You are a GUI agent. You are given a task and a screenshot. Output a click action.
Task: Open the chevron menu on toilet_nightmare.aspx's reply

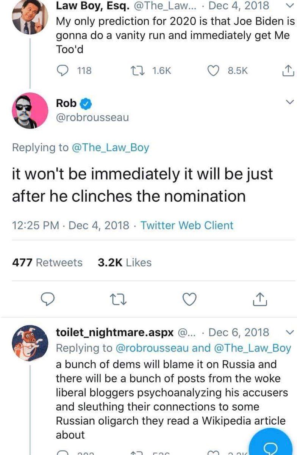pyautogui.click(x=289, y=333)
